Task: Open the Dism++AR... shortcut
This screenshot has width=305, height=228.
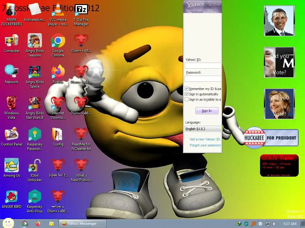Action: (x=81, y=44)
